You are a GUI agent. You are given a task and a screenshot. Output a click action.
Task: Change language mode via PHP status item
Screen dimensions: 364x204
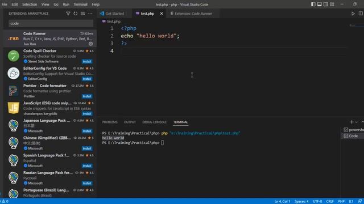(x=341, y=201)
